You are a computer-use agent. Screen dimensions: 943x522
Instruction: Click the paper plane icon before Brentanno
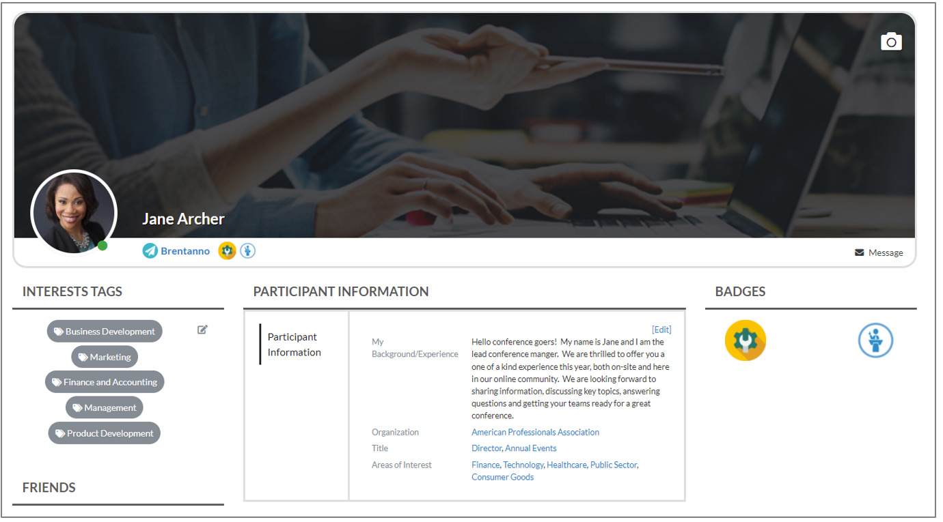tap(150, 251)
